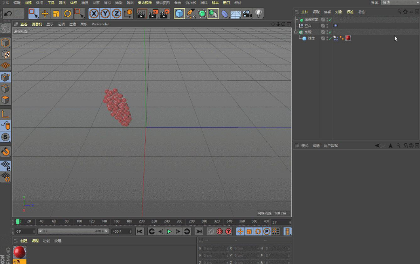Open the 文件 menu in Object Manager
420x264 pixels.
tap(305, 12)
